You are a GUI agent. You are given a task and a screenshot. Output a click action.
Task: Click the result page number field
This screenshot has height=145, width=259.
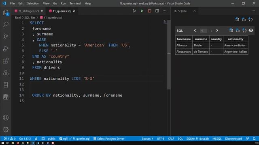point(204,31)
